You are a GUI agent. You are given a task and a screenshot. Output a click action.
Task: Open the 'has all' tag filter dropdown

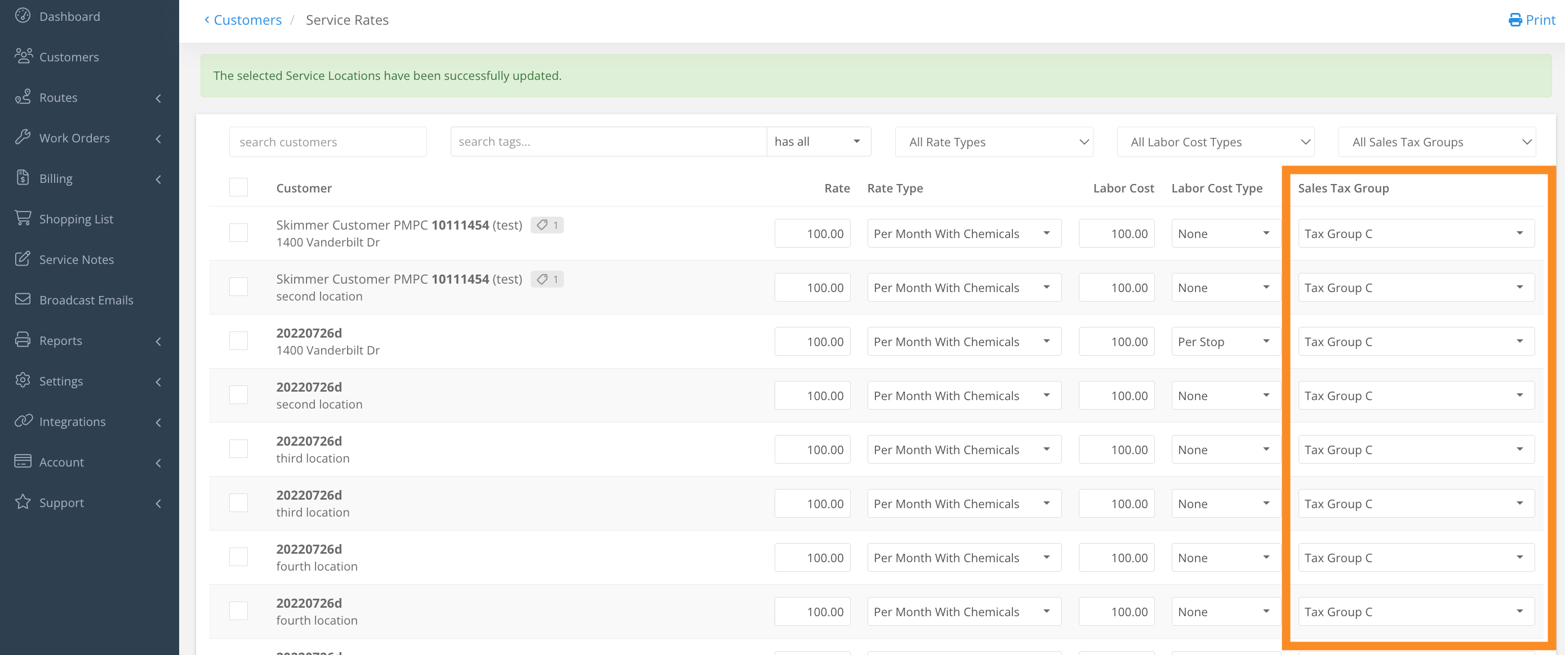pyautogui.click(x=819, y=141)
